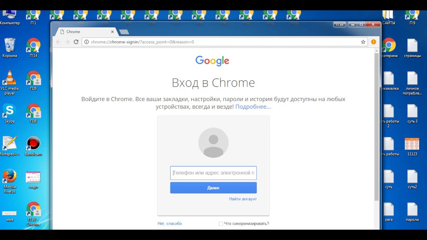Open the Подробнее… link
427x240 pixels.
pos(253,107)
